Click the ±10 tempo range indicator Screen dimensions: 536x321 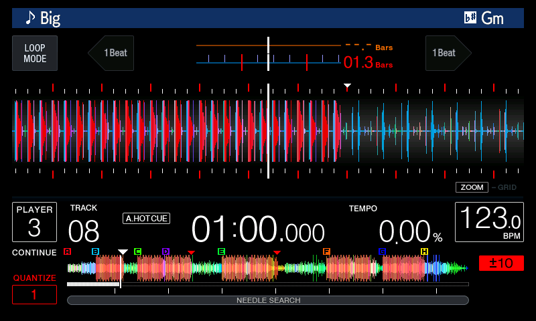point(501,263)
